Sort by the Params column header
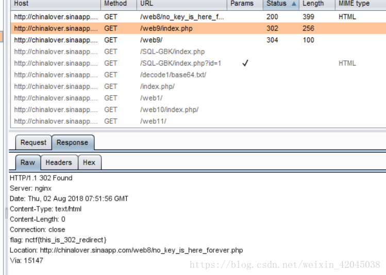Screen dimensions: 386x275 [x=245, y=4]
